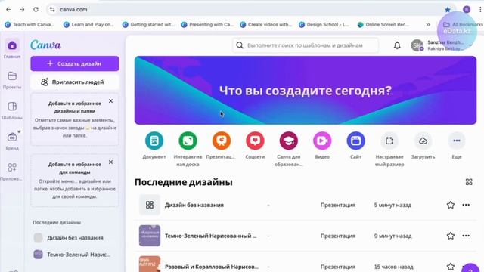Open the Design School bookmark

pyautogui.click(x=324, y=25)
